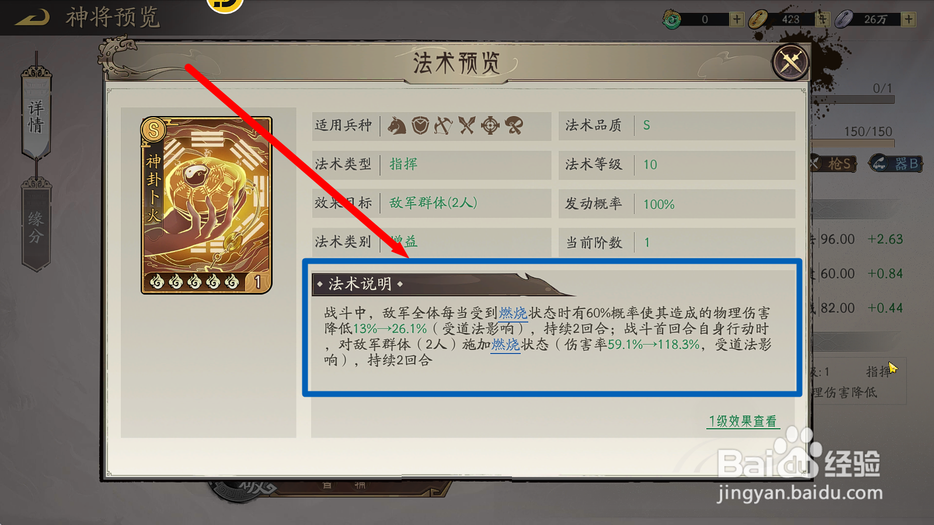Select the archer bow troop icon
Screen dimensions: 934x525
444,125
